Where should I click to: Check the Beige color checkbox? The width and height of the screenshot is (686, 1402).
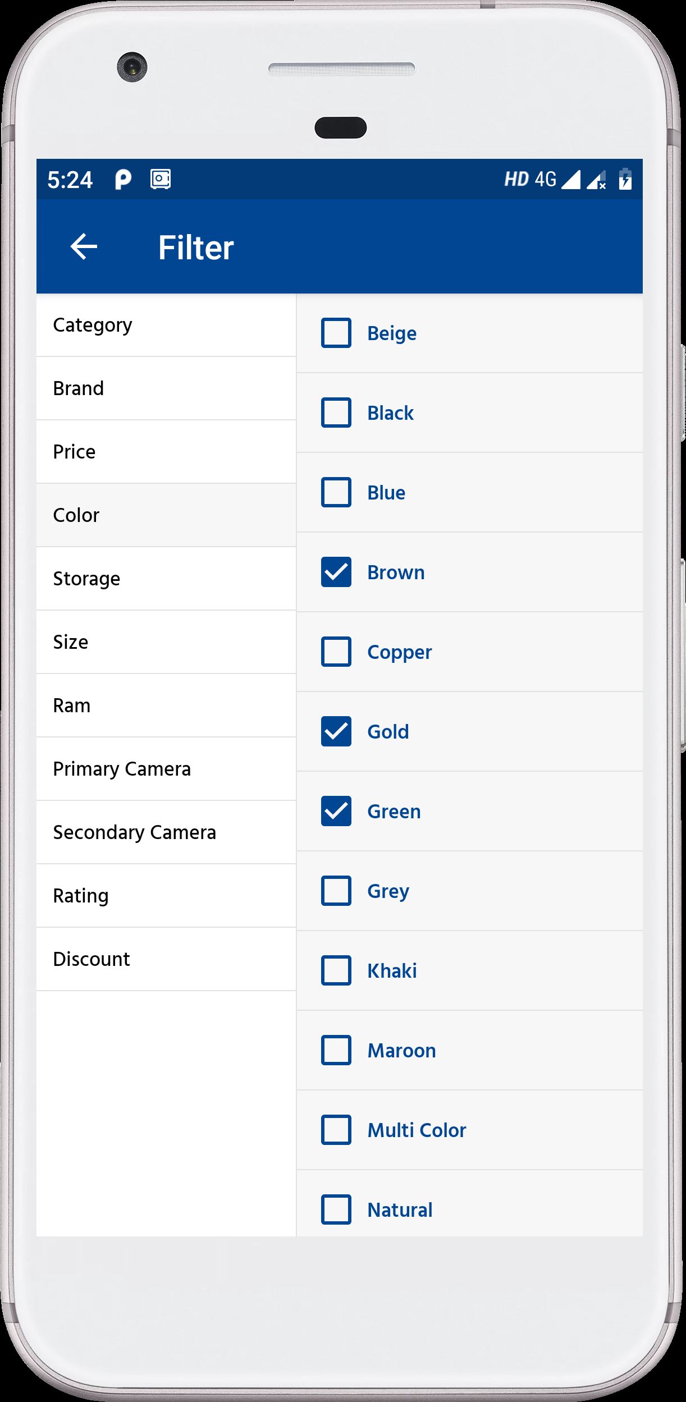point(336,333)
